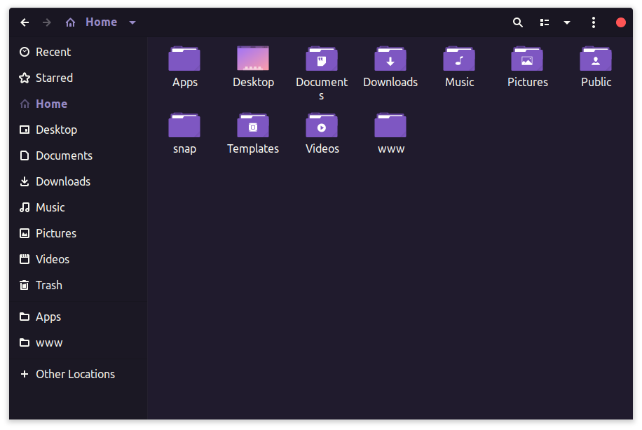Open the search magnifier
The height and width of the screenshot is (430, 642).
518,22
